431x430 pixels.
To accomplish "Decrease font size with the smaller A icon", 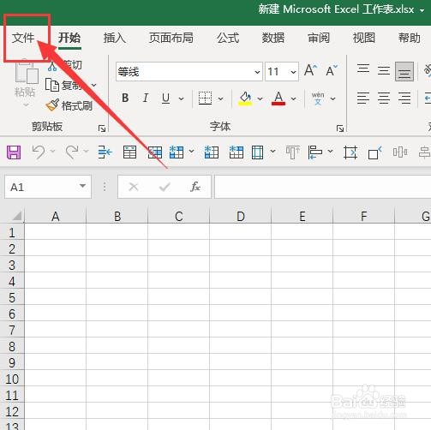I will tap(332, 70).
